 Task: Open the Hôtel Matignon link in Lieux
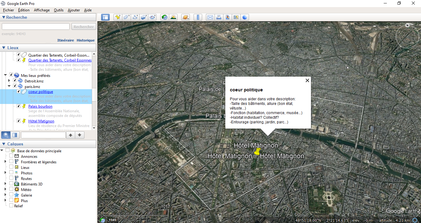pyautogui.click(x=41, y=121)
